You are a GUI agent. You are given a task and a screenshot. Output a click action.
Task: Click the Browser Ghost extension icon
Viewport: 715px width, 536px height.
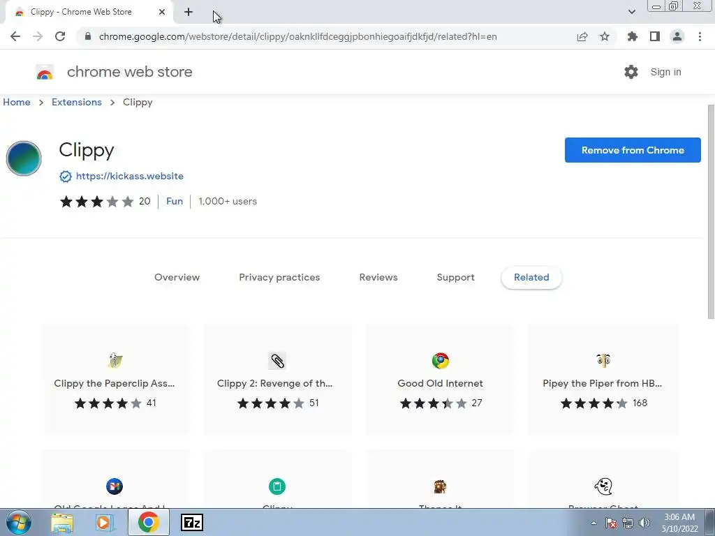tap(603, 486)
